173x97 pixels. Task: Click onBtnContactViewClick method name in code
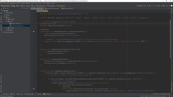pos(61,49)
